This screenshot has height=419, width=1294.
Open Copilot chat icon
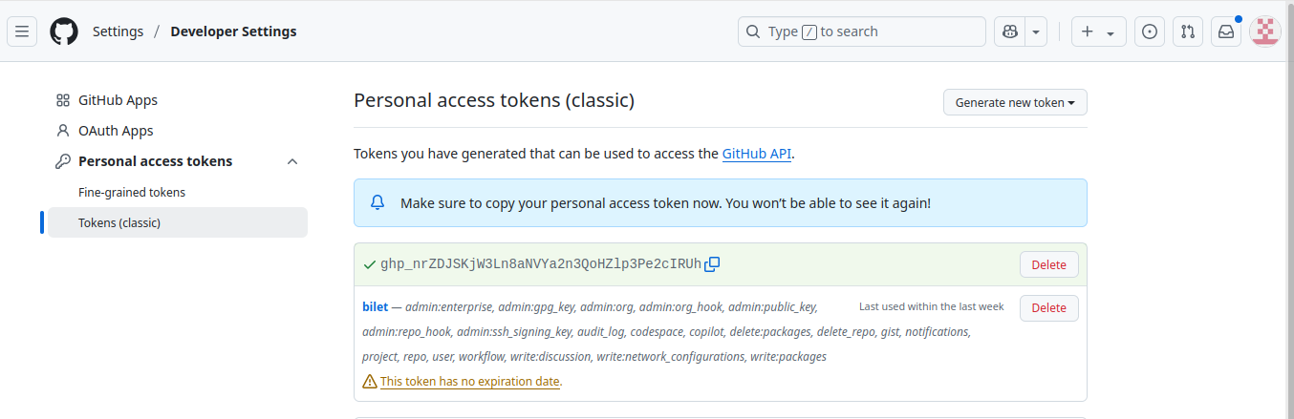coord(1010,31)
